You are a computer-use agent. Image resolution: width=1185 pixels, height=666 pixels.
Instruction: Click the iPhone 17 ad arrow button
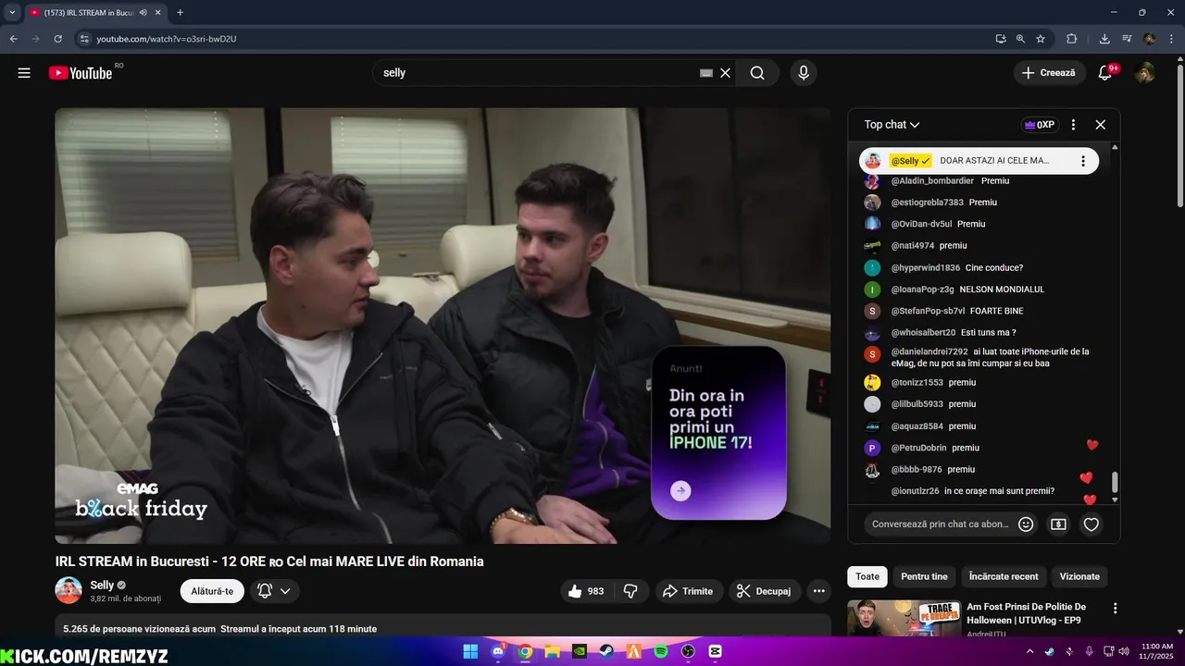click(680, 491)
